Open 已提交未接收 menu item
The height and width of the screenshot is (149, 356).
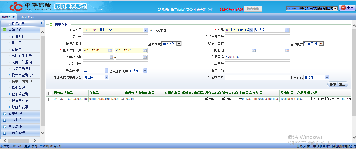pyautogui.click(x=22, y=69)
